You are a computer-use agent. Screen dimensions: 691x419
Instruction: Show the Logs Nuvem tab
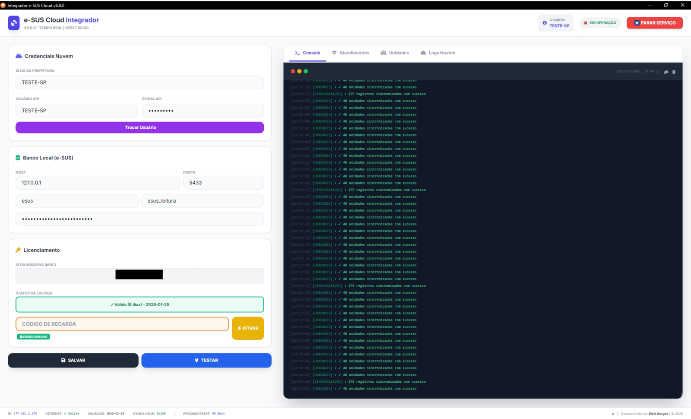(437, 53)
